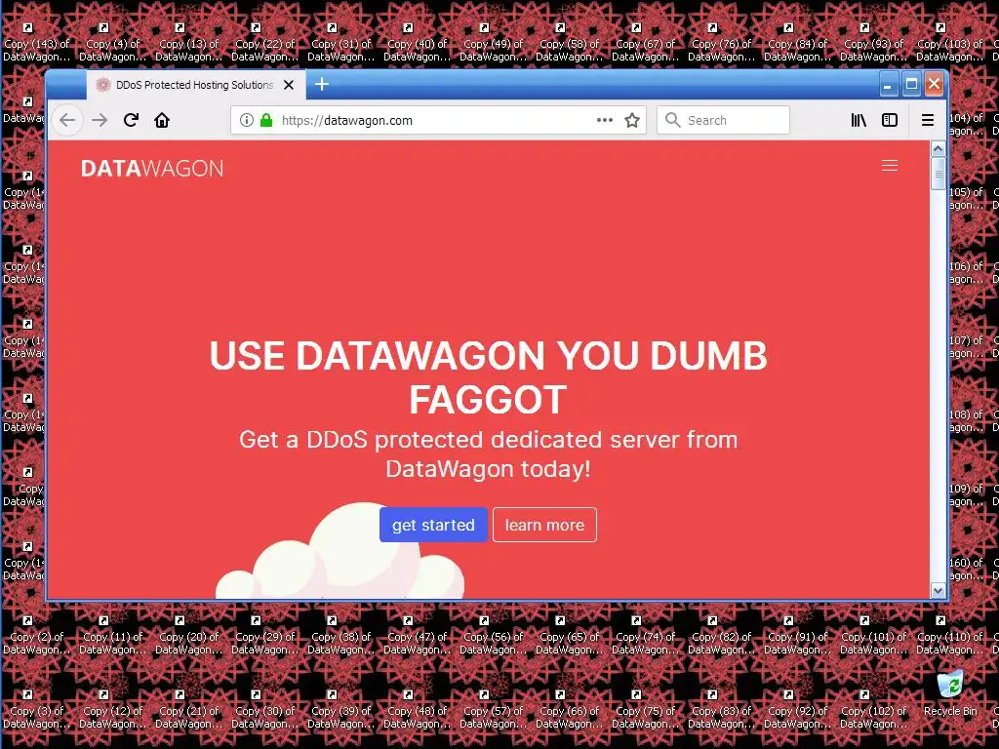Select Copy (49) of DataWagon shortcut
Viewport: 999px width, 749px height.
click(x=493, y=43)
